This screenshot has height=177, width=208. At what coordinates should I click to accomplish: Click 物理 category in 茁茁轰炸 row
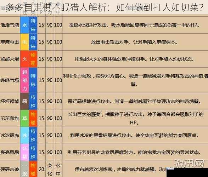pyautogui.click(x=33, y=118)
